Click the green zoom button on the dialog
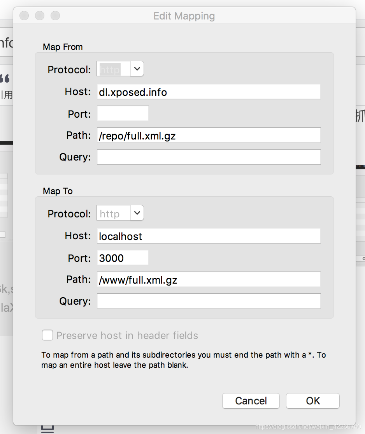The width and height of the screenshot is (365, 434). [55, 16]
